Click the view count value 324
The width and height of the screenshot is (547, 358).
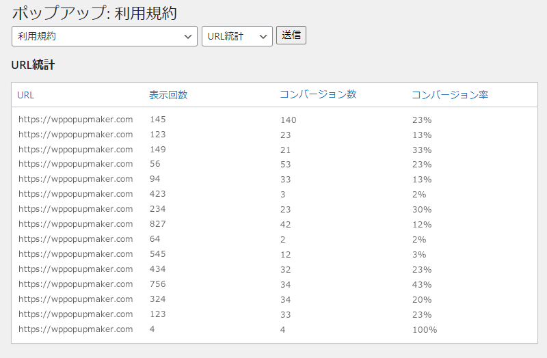click(x=158, y=299)
